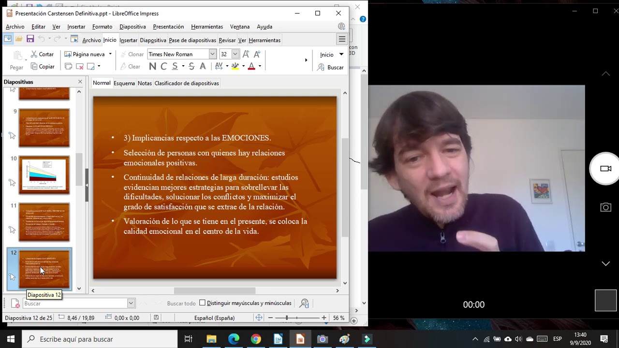The image size is (619, 348).
Task: Click zoom in plus button
Action: (x=324, y=318)
